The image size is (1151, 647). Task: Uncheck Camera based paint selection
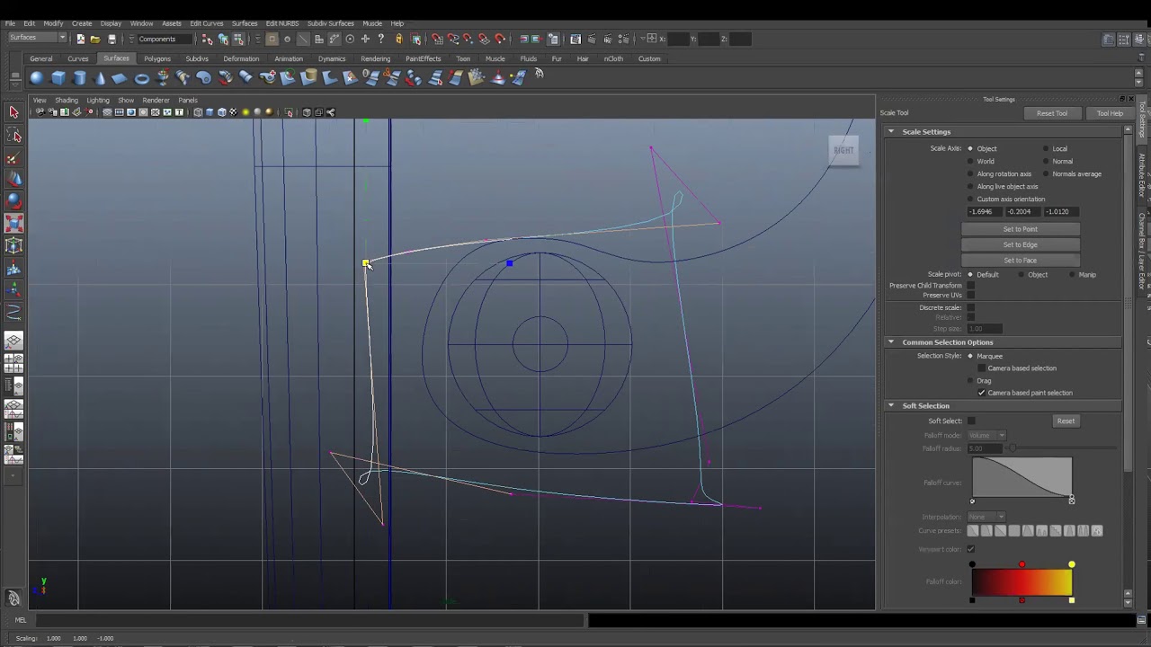[x=982, y=393]
